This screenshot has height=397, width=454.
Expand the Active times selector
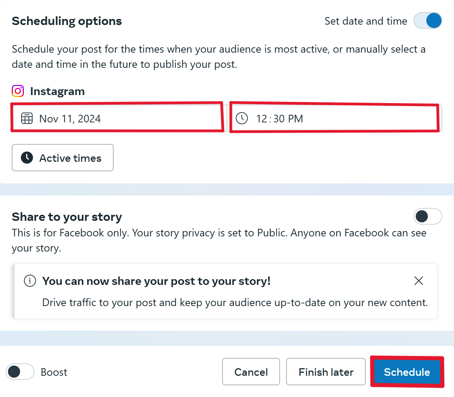63,158
